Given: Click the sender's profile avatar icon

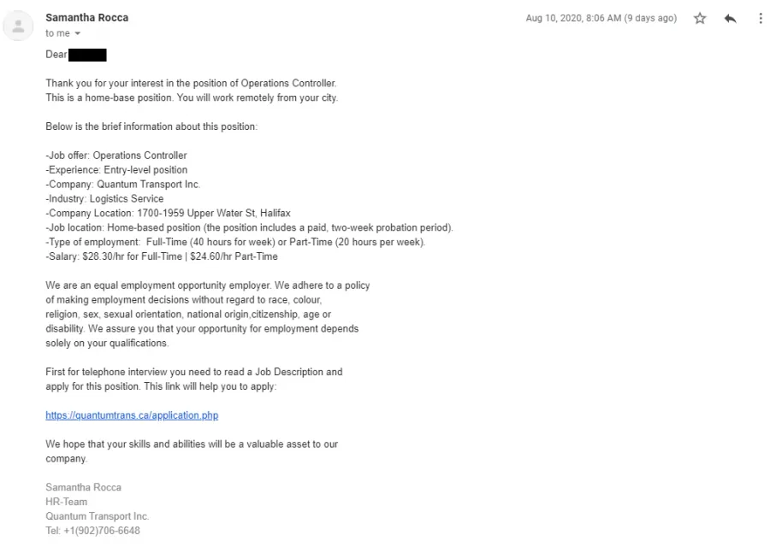Looking at the screenshot, I should [19, 26].
